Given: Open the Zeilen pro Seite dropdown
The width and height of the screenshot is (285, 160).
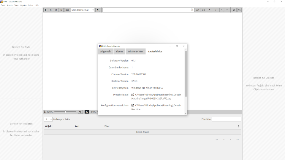Looking at the screenshot, I should point(48,119).
